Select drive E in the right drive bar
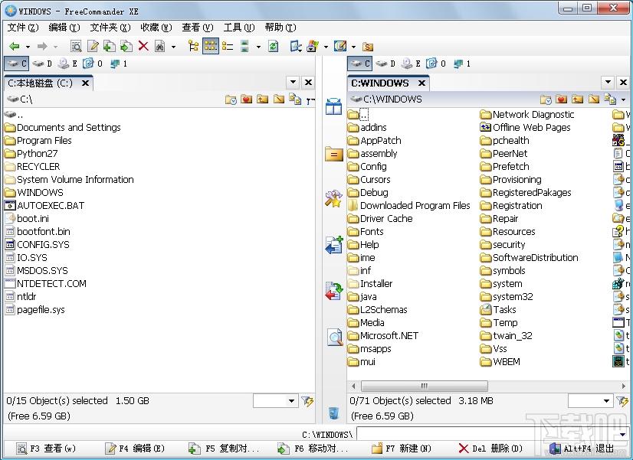633x460 pixels. [x=411, y=64]
